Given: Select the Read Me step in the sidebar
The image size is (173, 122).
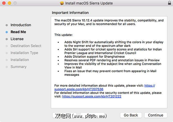Looking at the screenshot, I should click(x=18, y=32).
